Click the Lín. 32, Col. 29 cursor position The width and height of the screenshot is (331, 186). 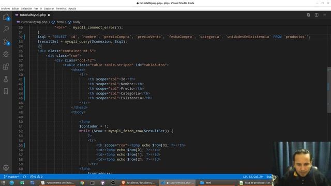pos(253,177)
